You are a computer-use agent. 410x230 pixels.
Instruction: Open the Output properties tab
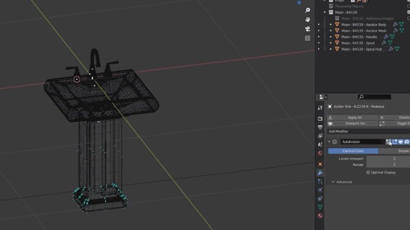(320, 127)
